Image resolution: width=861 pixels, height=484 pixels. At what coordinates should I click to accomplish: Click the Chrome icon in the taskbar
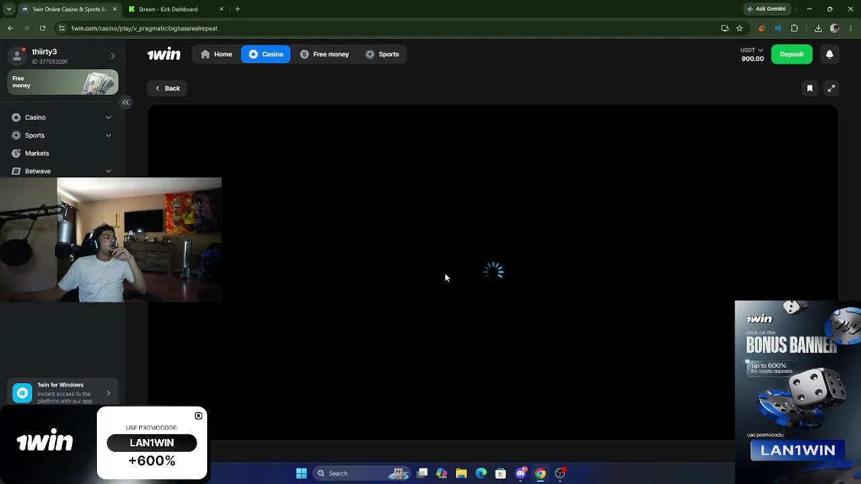[x=540, y=473]
